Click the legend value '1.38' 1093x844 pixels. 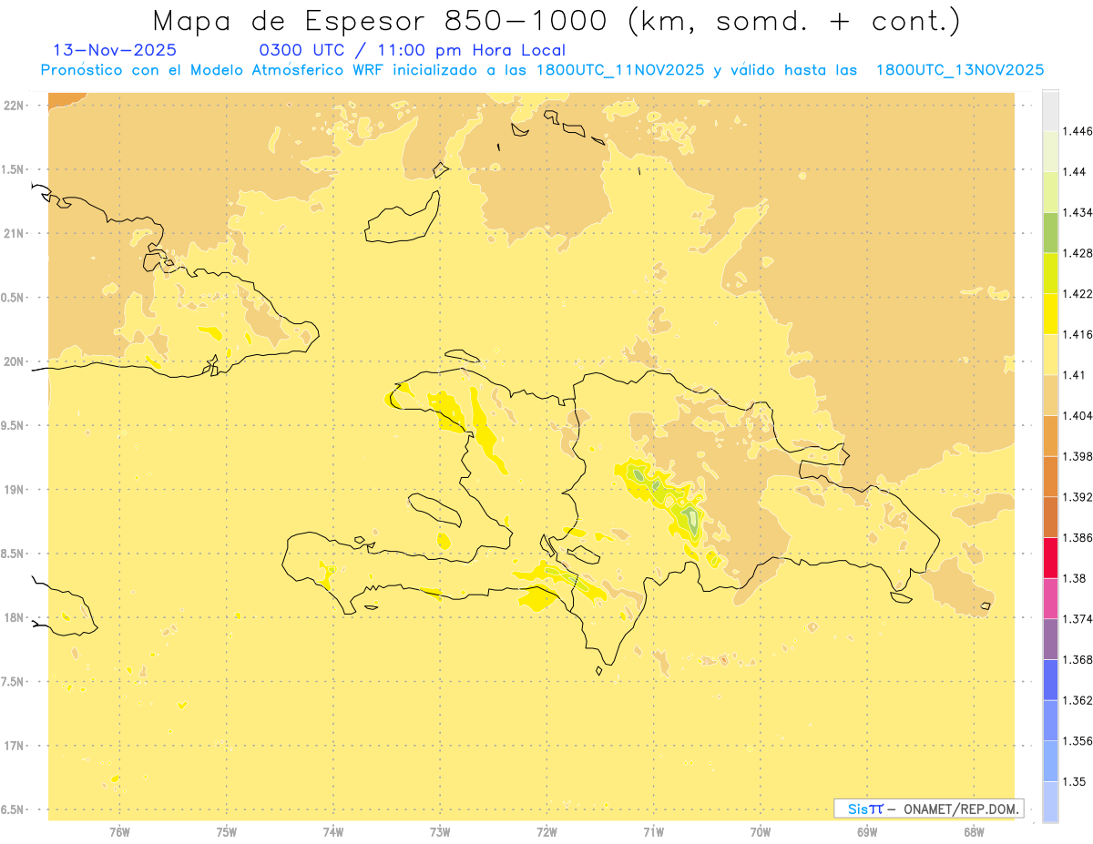[1075, 578]
